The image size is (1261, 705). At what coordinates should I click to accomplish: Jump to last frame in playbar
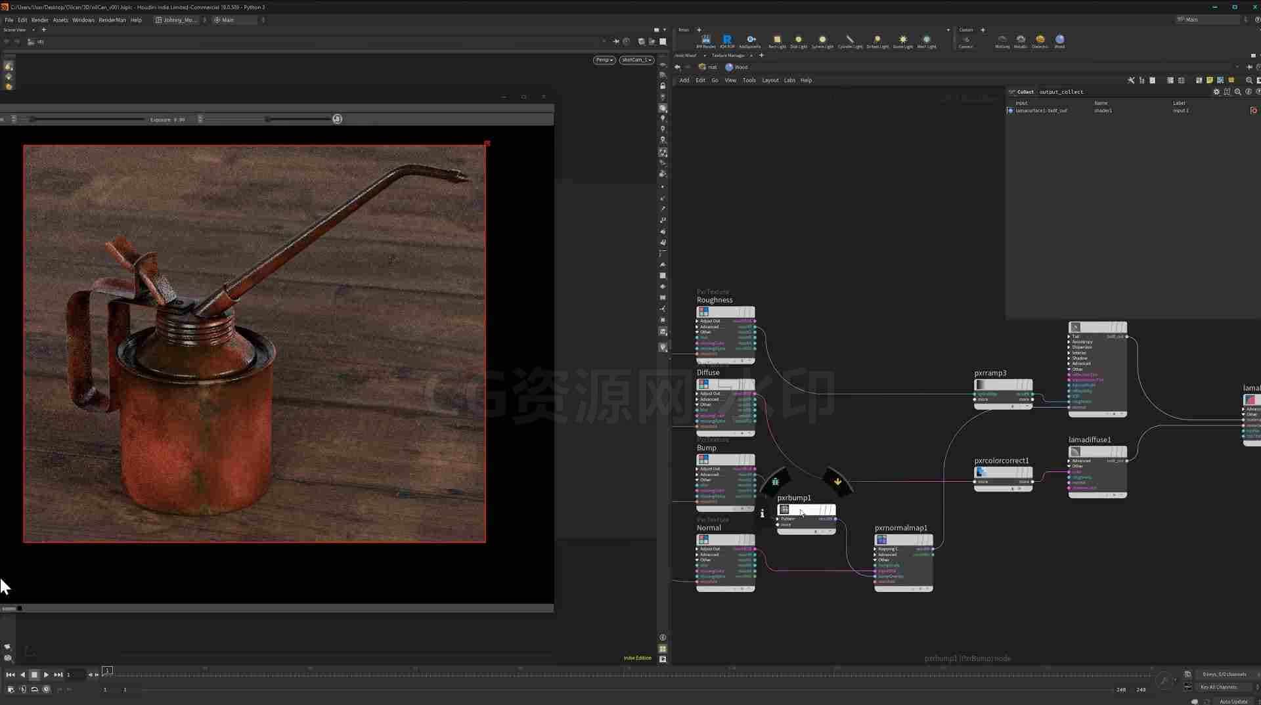(x=58, y=675)
